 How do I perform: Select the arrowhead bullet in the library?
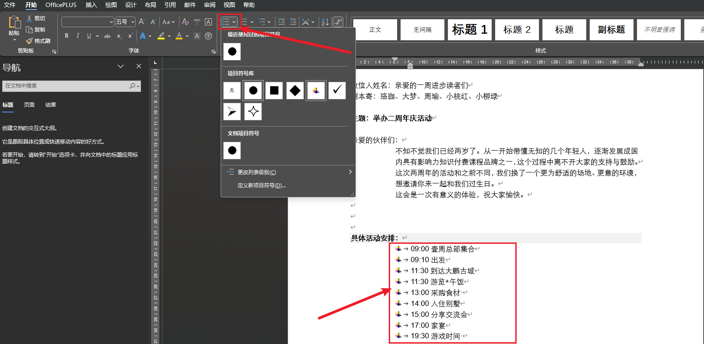[232, 112]
